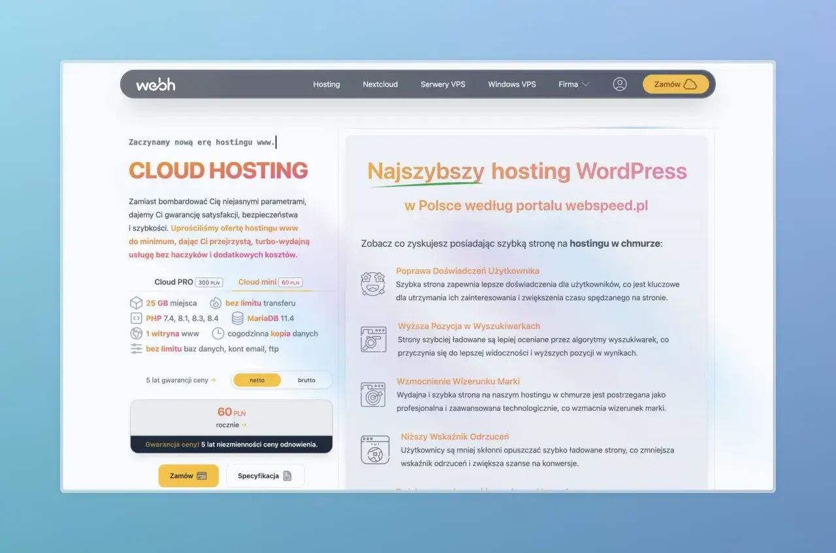The height and width of the screenshot is (553, 836).
Task: Click the clock icon beside cogodzinna kopia
Action: pos(218,334)
